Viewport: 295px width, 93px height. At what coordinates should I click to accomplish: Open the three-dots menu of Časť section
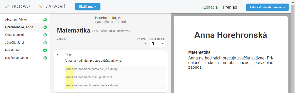(x=163, y=55)
